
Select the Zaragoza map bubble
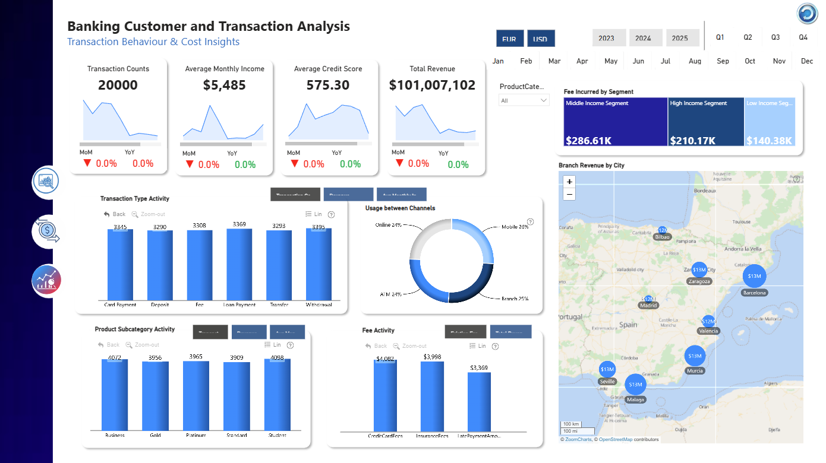tap(699, 270)
